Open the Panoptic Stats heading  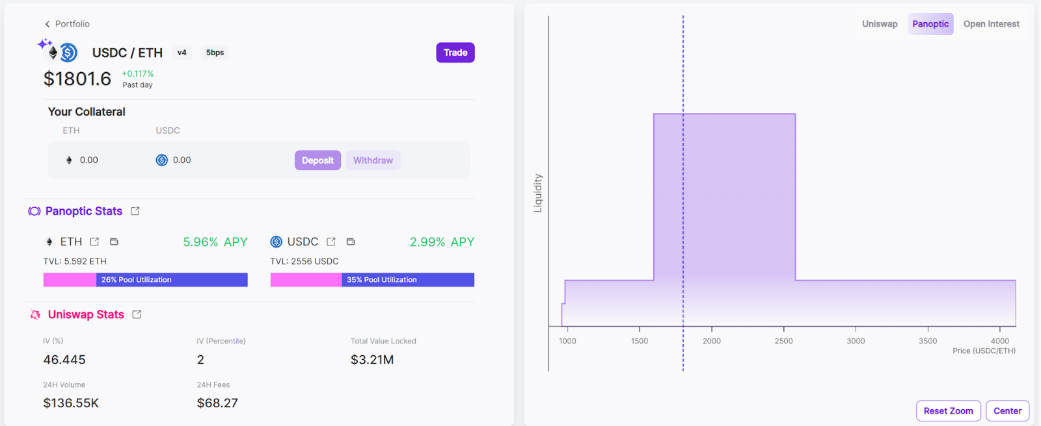(x=84, y=211)
